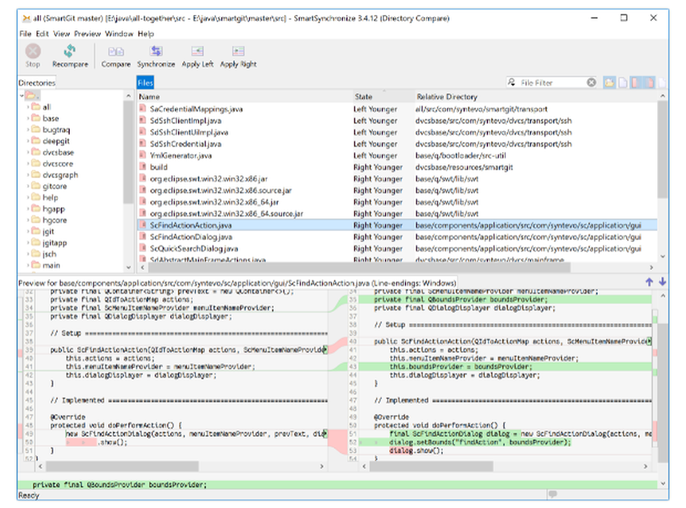Expand the 'gitcore' folder node
686x508 pixels.
click(28, 186)
